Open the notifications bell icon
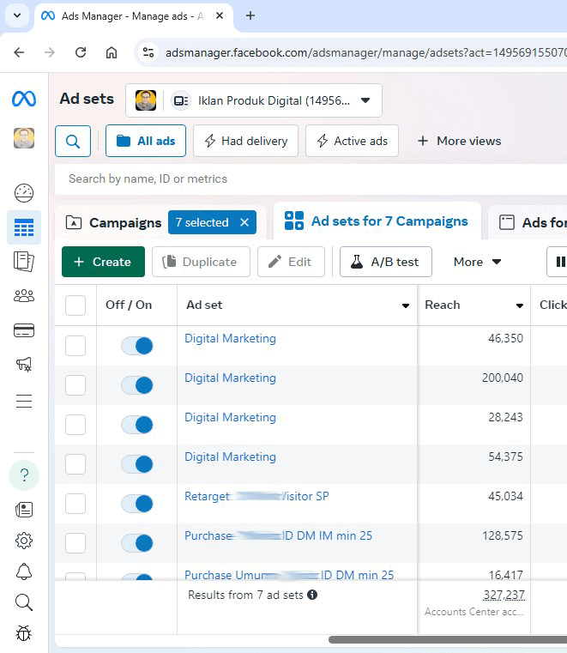Viewport: 567px width, 653px height. pyautogui.click(x=24, y=571)
